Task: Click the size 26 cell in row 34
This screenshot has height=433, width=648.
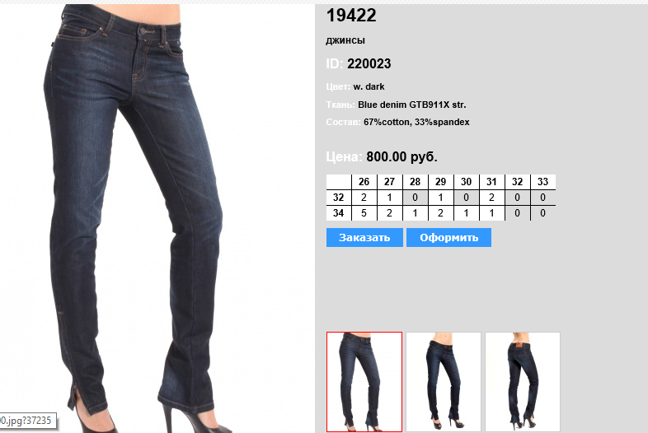Action: pos(364,213)
